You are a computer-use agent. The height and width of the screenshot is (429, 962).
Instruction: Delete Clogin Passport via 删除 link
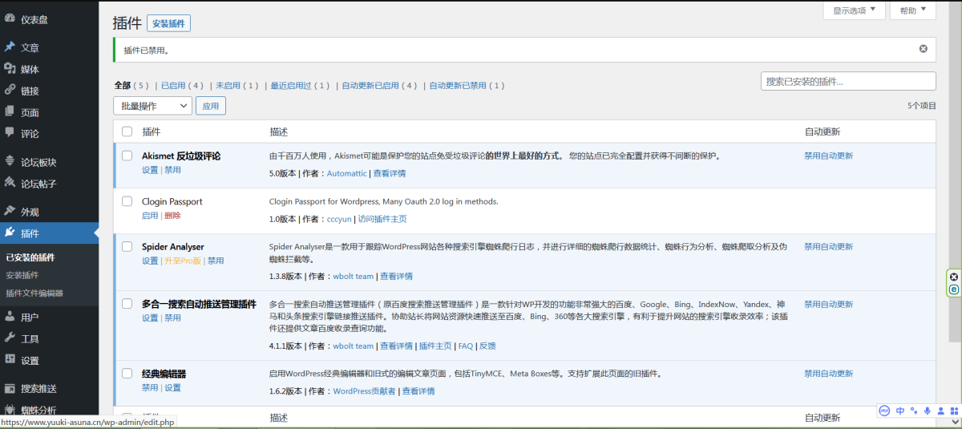tap(172, 216)
